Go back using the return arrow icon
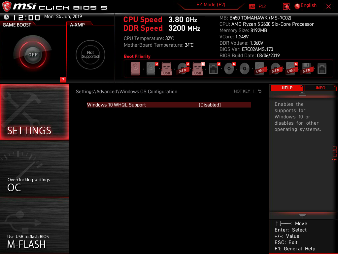 point(260,91)
